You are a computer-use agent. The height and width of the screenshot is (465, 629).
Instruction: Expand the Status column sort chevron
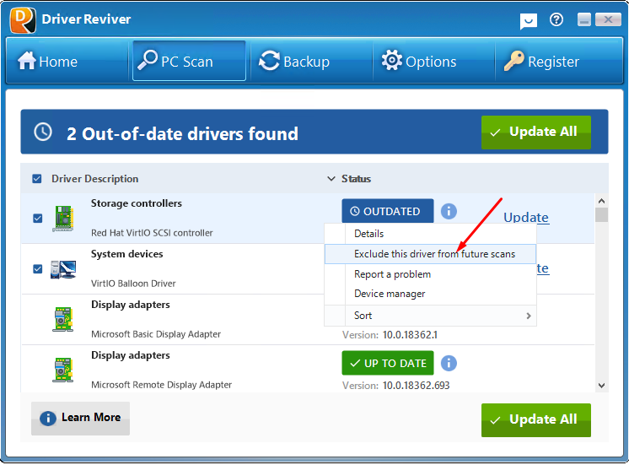tap(331, 179)
